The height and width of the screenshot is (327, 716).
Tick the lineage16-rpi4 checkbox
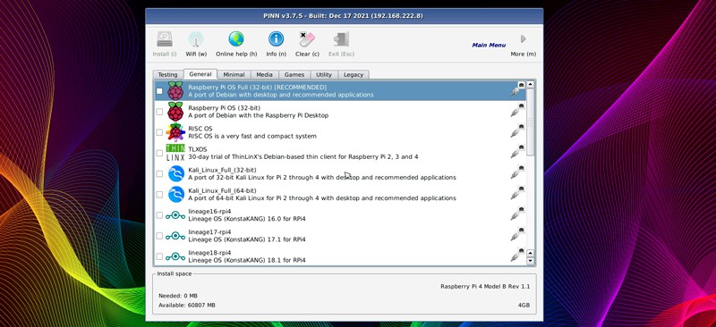pyautogui.click(x=159, y=215)
